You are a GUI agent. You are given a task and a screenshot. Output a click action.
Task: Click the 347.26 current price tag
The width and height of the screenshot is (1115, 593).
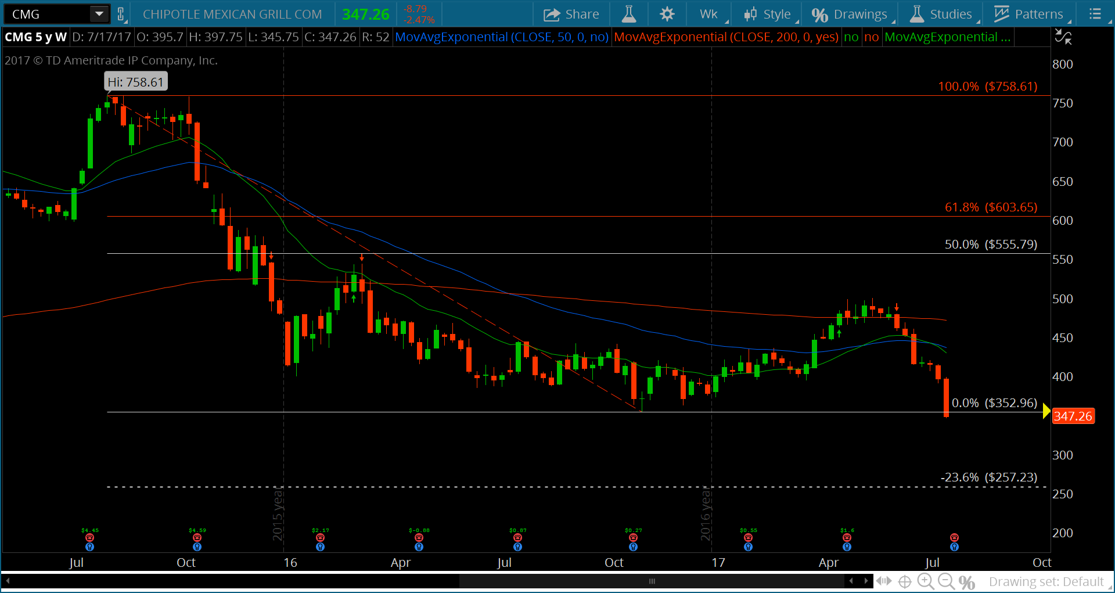pos(1073,416)
